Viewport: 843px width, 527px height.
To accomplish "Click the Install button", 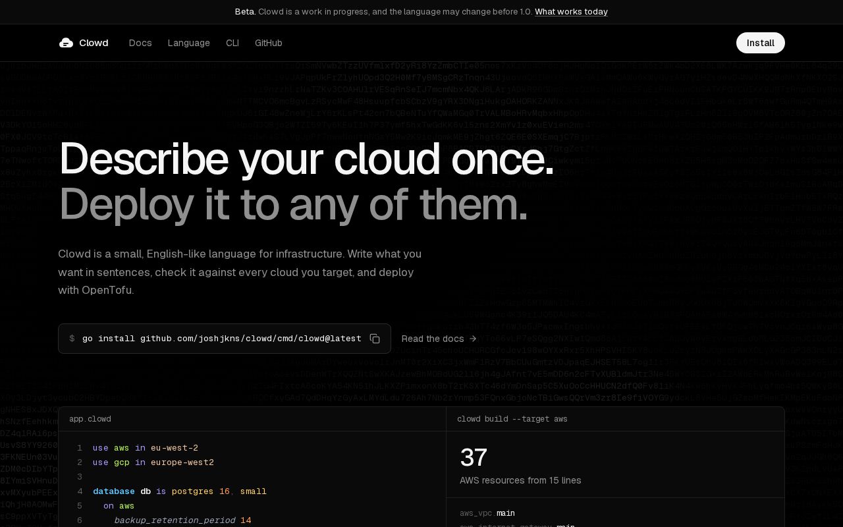I will click(761, 43).
